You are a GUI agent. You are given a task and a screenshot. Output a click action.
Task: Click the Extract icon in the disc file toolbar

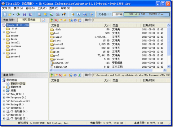click(x=71, y=20)
